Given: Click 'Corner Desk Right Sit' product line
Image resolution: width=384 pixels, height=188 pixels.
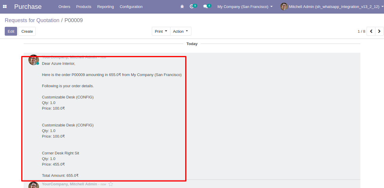Looking at the screenshot, I should 61,153.
